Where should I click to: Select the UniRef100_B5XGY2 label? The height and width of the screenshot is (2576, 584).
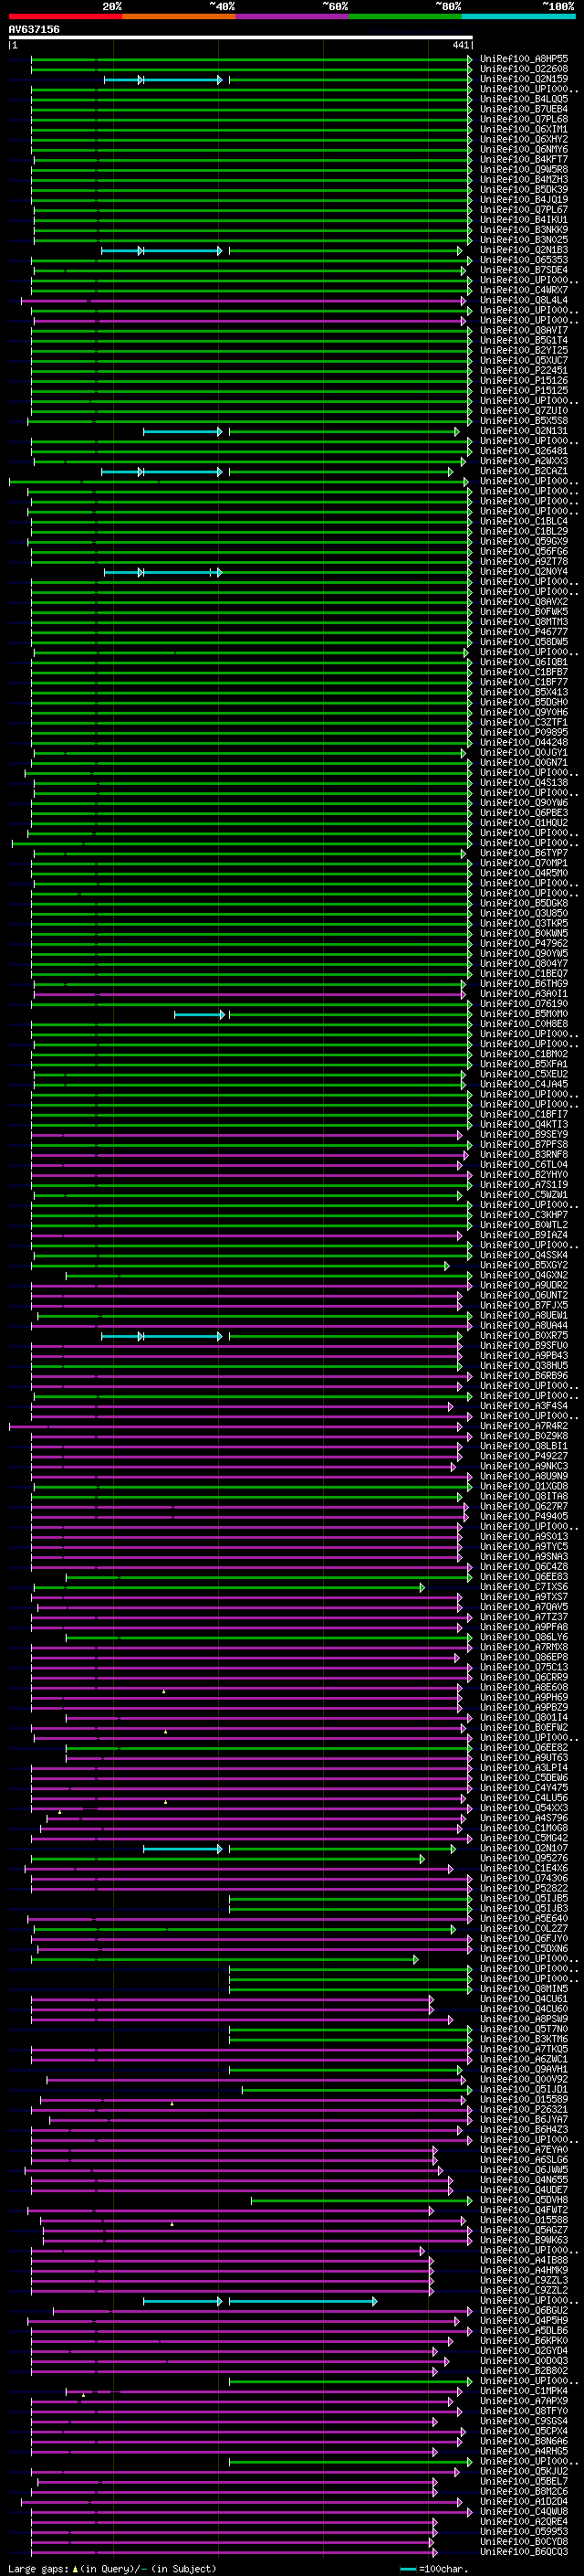(x=524, y=1265)
